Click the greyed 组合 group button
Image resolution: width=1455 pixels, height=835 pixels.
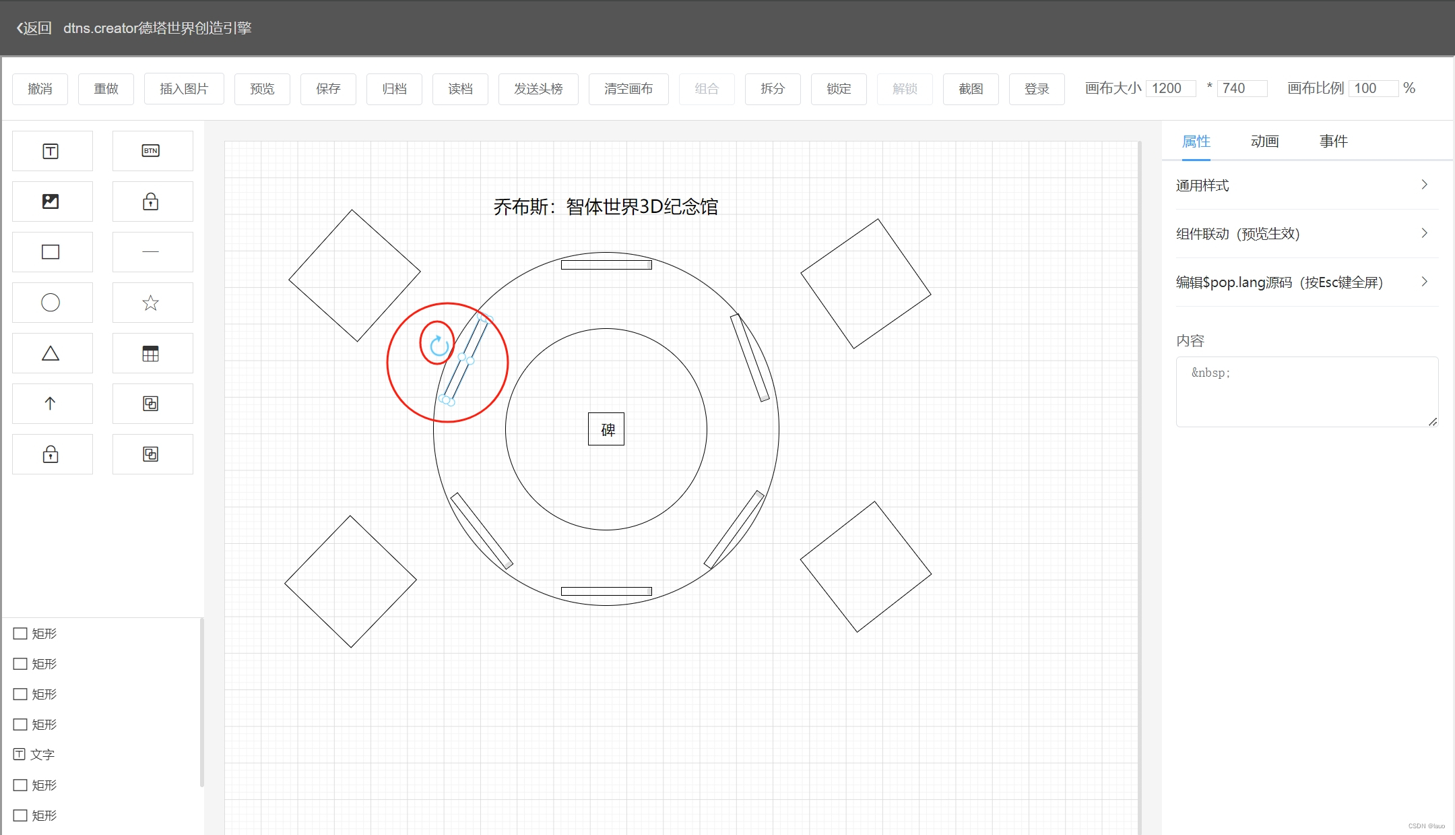click(x=707, y=89)
